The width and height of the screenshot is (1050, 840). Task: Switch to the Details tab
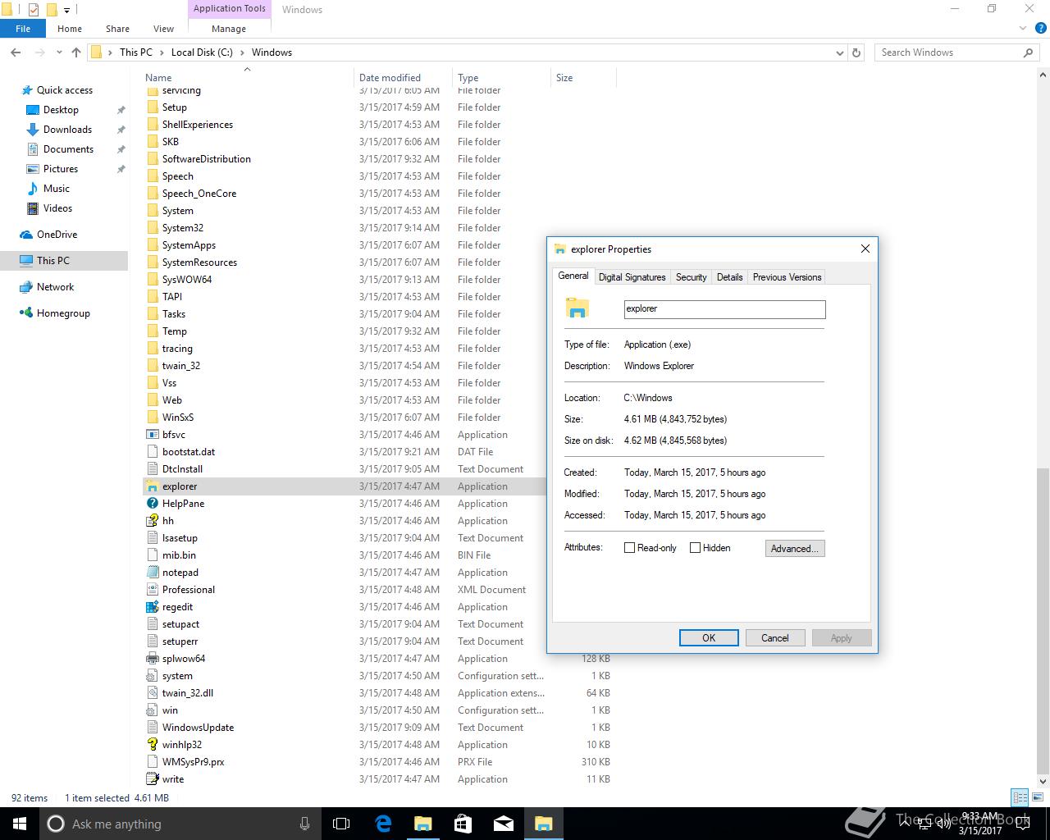pyautogui.click(x=729, y=277)
